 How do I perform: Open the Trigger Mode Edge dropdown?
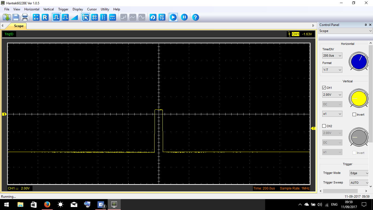click(359, 173)
